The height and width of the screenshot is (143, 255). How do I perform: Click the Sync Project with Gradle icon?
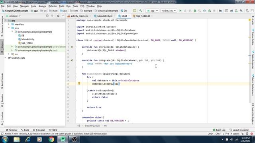tap(231, 11)
